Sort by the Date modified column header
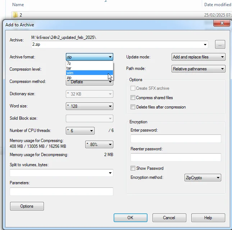This screenshot has height=230, width=232. (x=218, y=5)
